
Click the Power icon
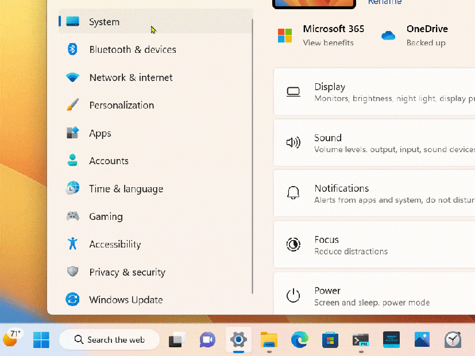[294, 296]
